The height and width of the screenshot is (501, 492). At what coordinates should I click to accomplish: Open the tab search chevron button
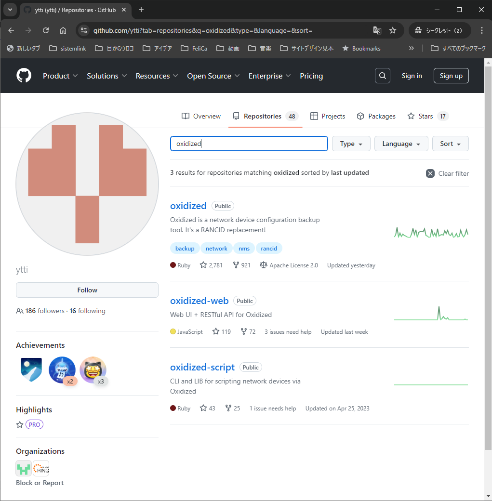tap(10, 10)
